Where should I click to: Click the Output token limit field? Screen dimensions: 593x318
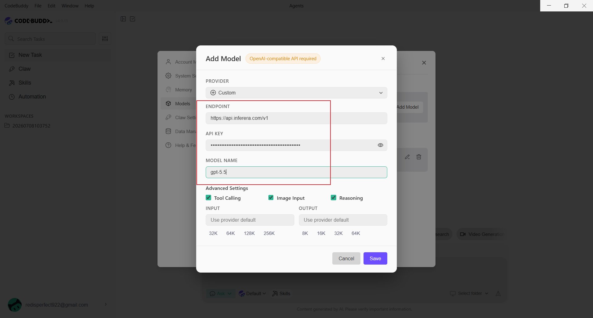343,220
